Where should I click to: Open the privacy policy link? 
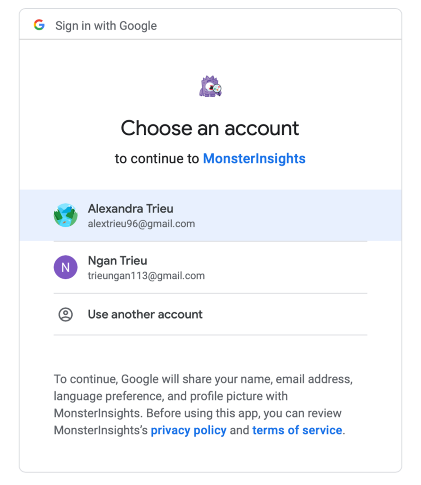[188, 430]
